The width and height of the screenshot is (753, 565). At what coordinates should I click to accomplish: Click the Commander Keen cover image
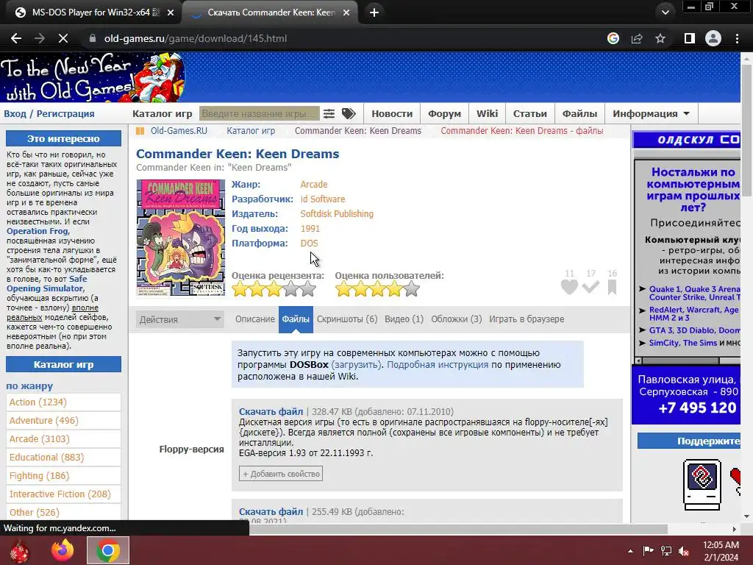(181, 238)
